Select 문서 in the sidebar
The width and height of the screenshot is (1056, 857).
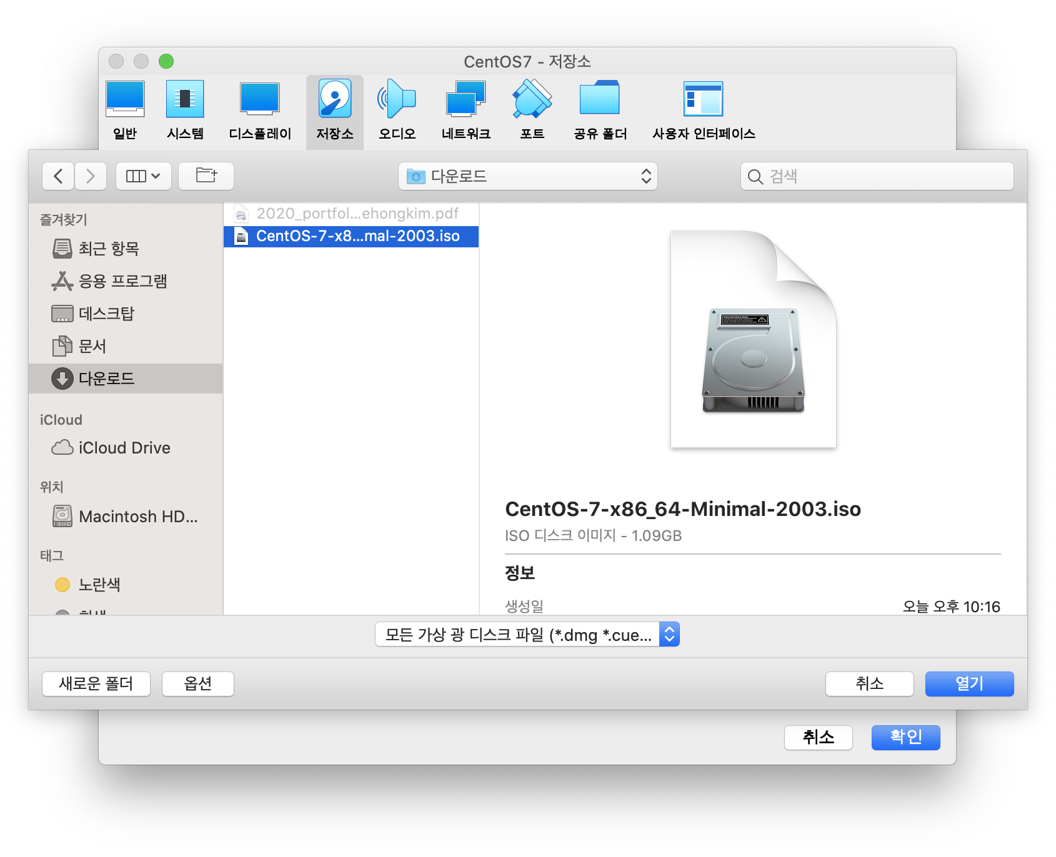[x=126, y=346]
